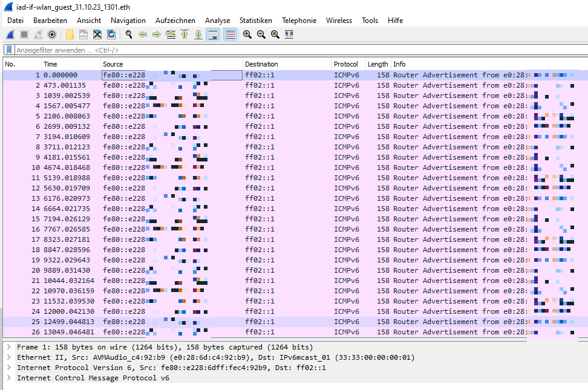This screenshot has height=390, width=588.
Task: Expand Internet Control Message Protocol v6
Action: (8, 378)
